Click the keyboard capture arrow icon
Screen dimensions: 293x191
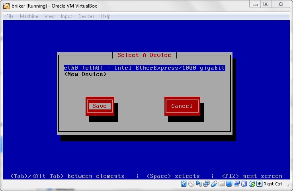260,184
